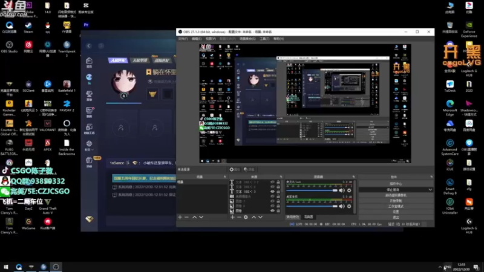Viewport: 484px width, 272px height.
Task: Switch to the 混音器 tab
Action: (309, 217)
